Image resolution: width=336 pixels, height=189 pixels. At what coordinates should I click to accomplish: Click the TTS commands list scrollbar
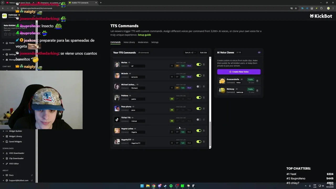[x=210, y=134]
